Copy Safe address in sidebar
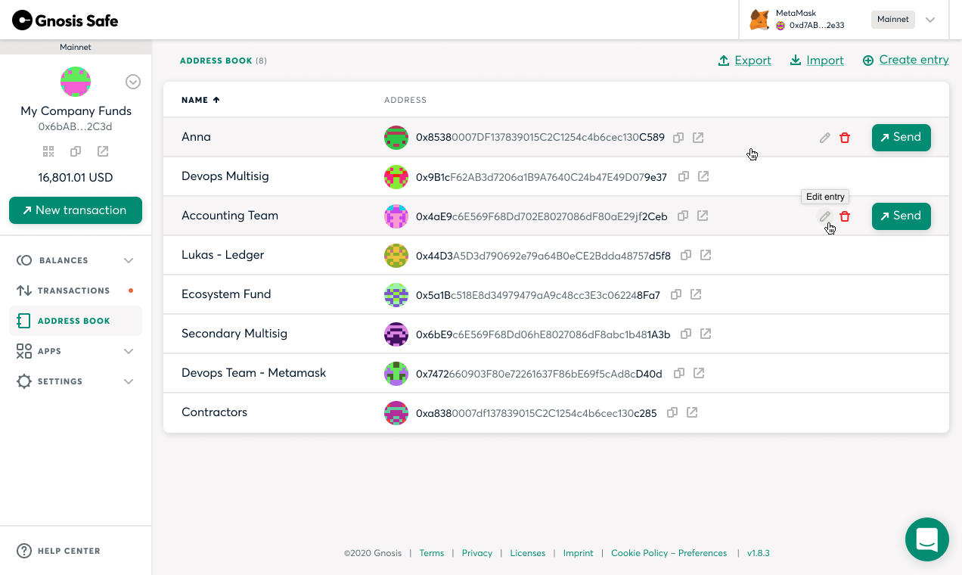The width and height of the screenshot is (962, 575). [76, 151]
